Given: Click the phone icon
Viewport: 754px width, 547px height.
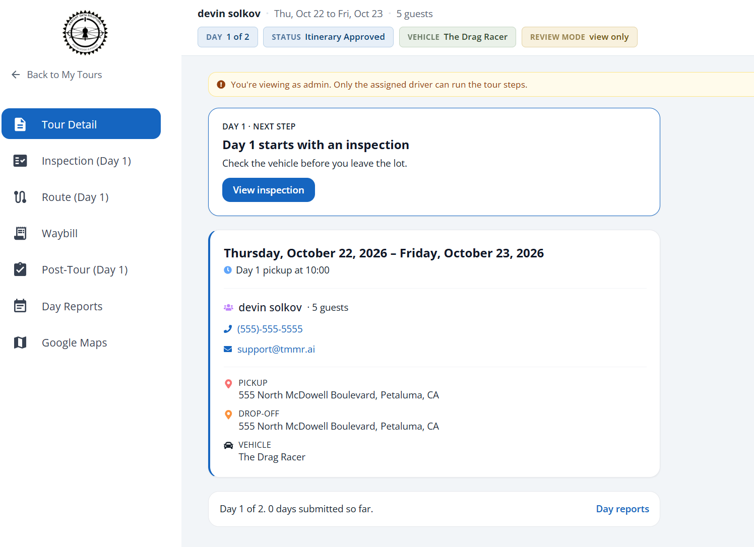Looking at the screenshot, I should 228,329.
